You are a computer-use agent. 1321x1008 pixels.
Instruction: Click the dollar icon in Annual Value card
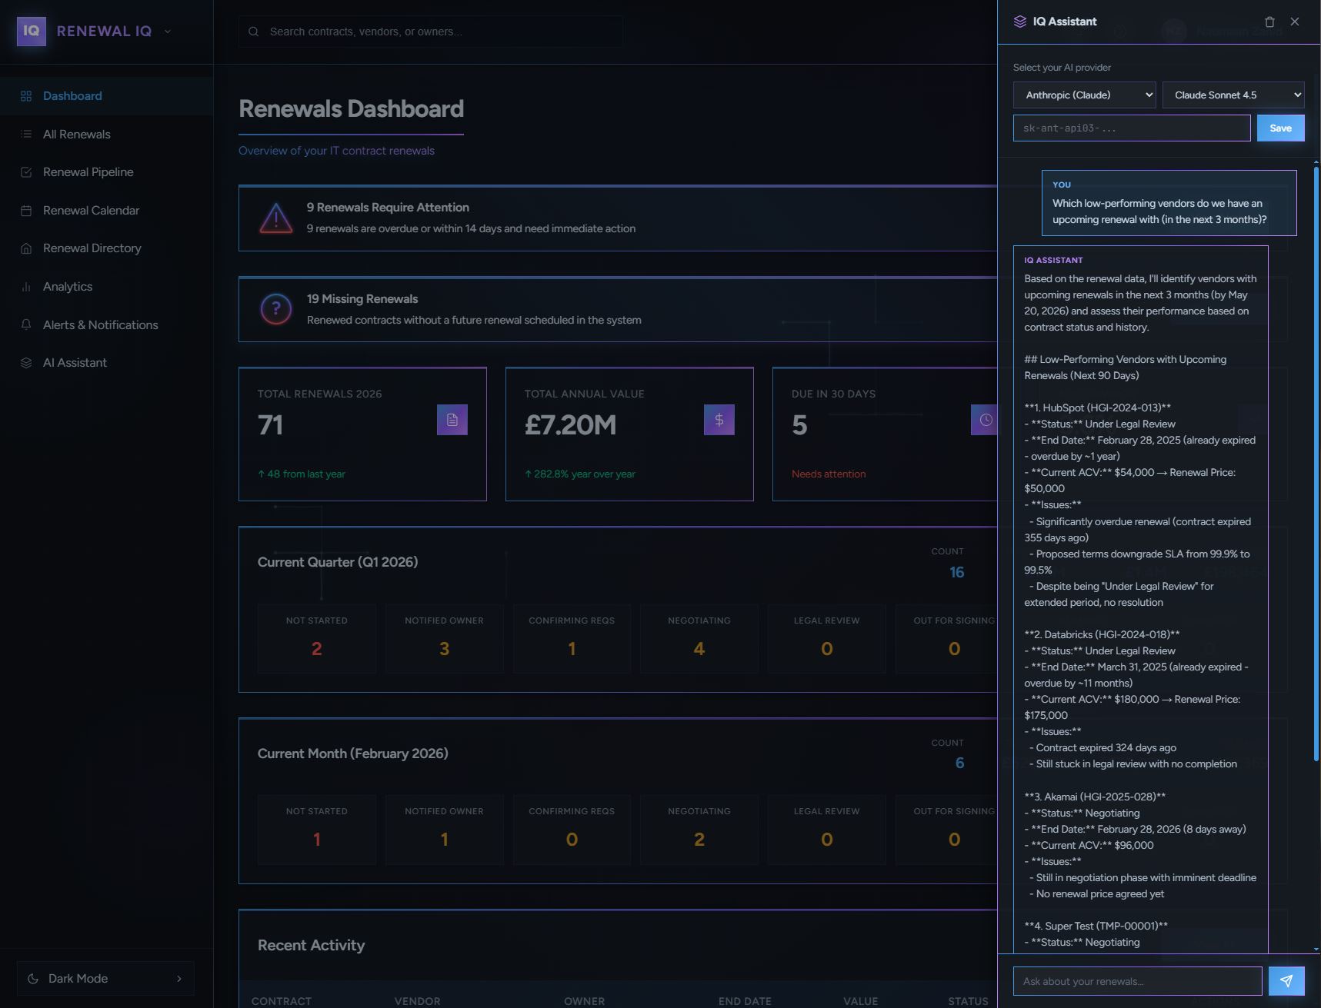pyautogui.click(x=719, y=420)
